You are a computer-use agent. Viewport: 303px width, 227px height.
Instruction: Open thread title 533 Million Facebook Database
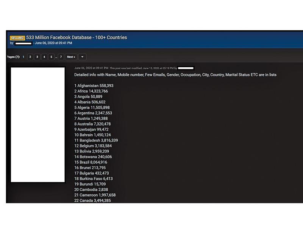(x=77, y=37)
